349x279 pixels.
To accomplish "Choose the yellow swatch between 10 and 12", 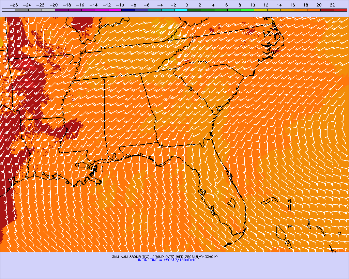I will coord(261,10).
